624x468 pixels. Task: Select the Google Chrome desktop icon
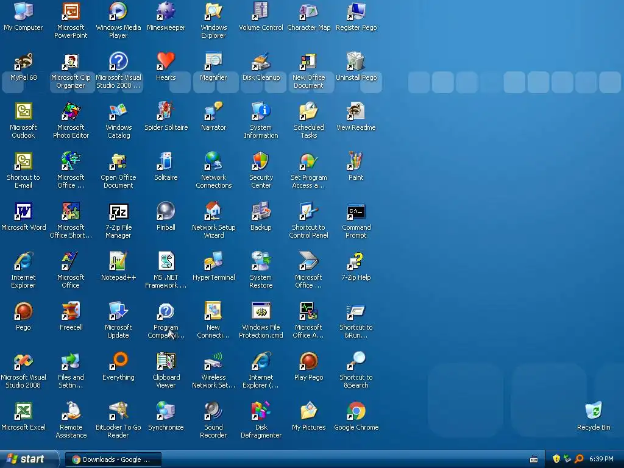pos(356,411)
